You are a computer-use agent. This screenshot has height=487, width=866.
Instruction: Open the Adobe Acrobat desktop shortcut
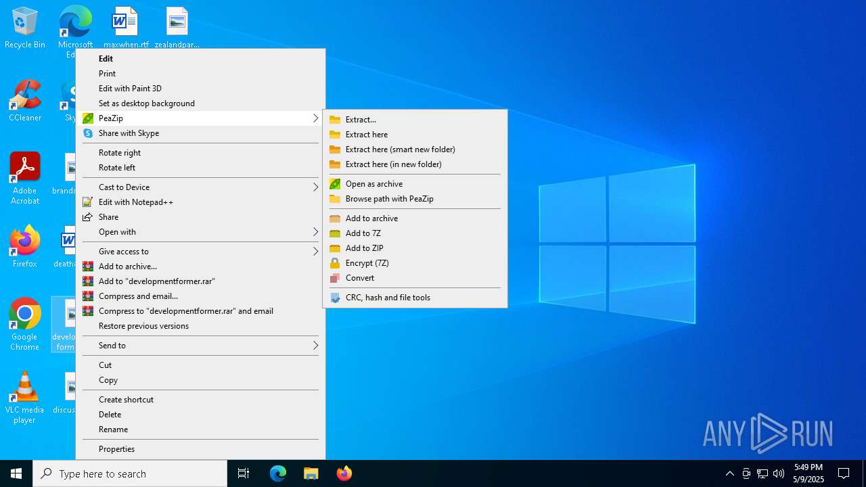(x=25, y=179)
